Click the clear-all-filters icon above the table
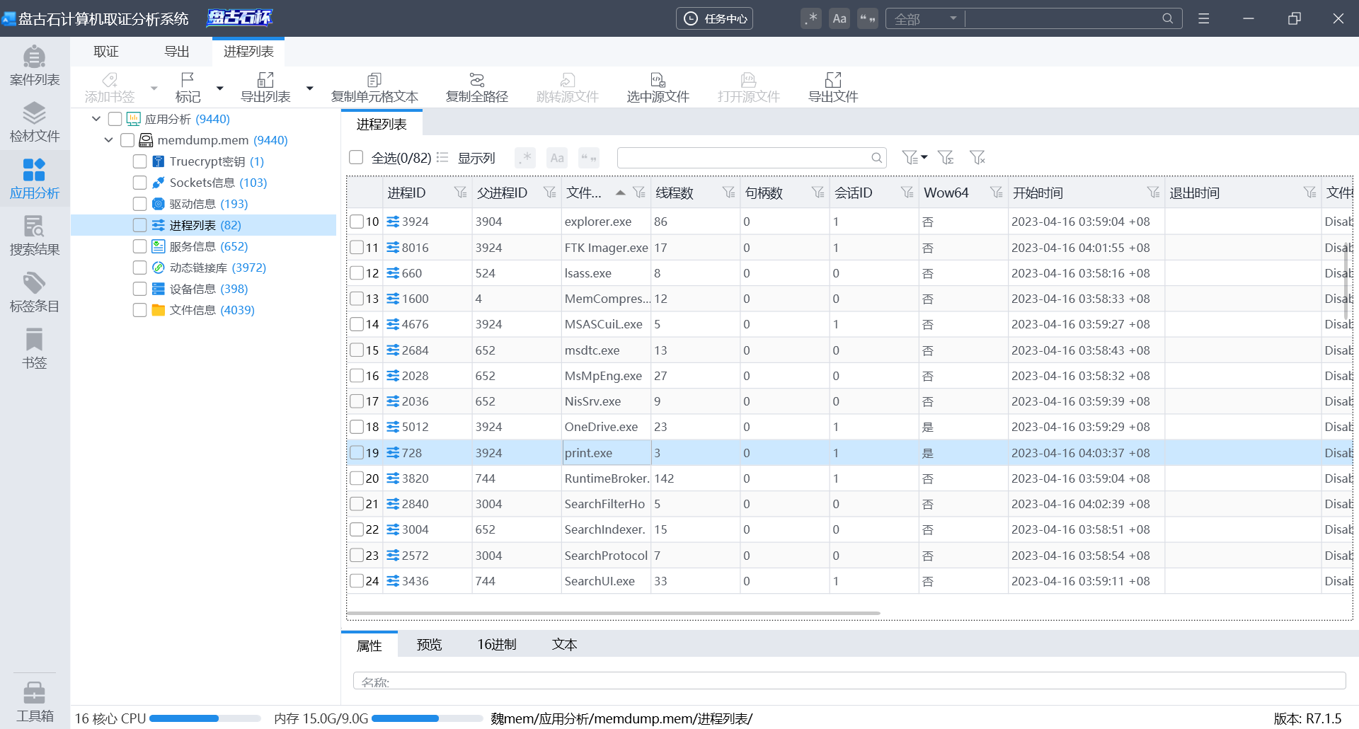 pyautogui.click(x=977, y=157)
